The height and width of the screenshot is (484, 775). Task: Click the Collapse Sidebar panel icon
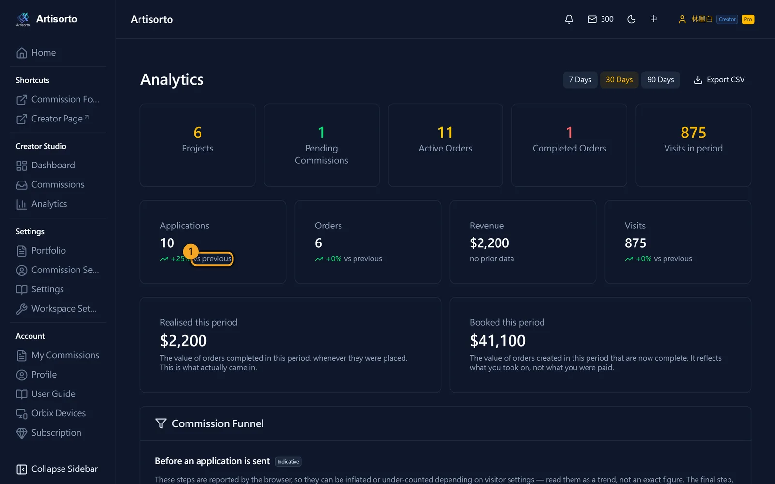[x=22, y=469]
